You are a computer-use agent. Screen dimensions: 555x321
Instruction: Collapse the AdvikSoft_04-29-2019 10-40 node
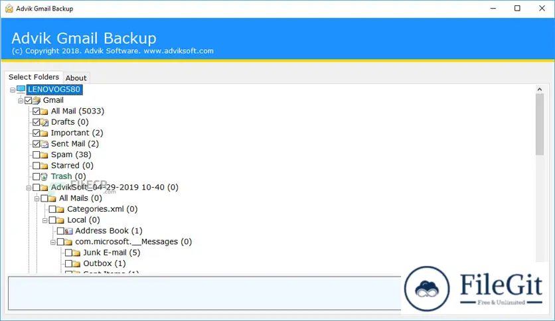click(x=29, y=188)
